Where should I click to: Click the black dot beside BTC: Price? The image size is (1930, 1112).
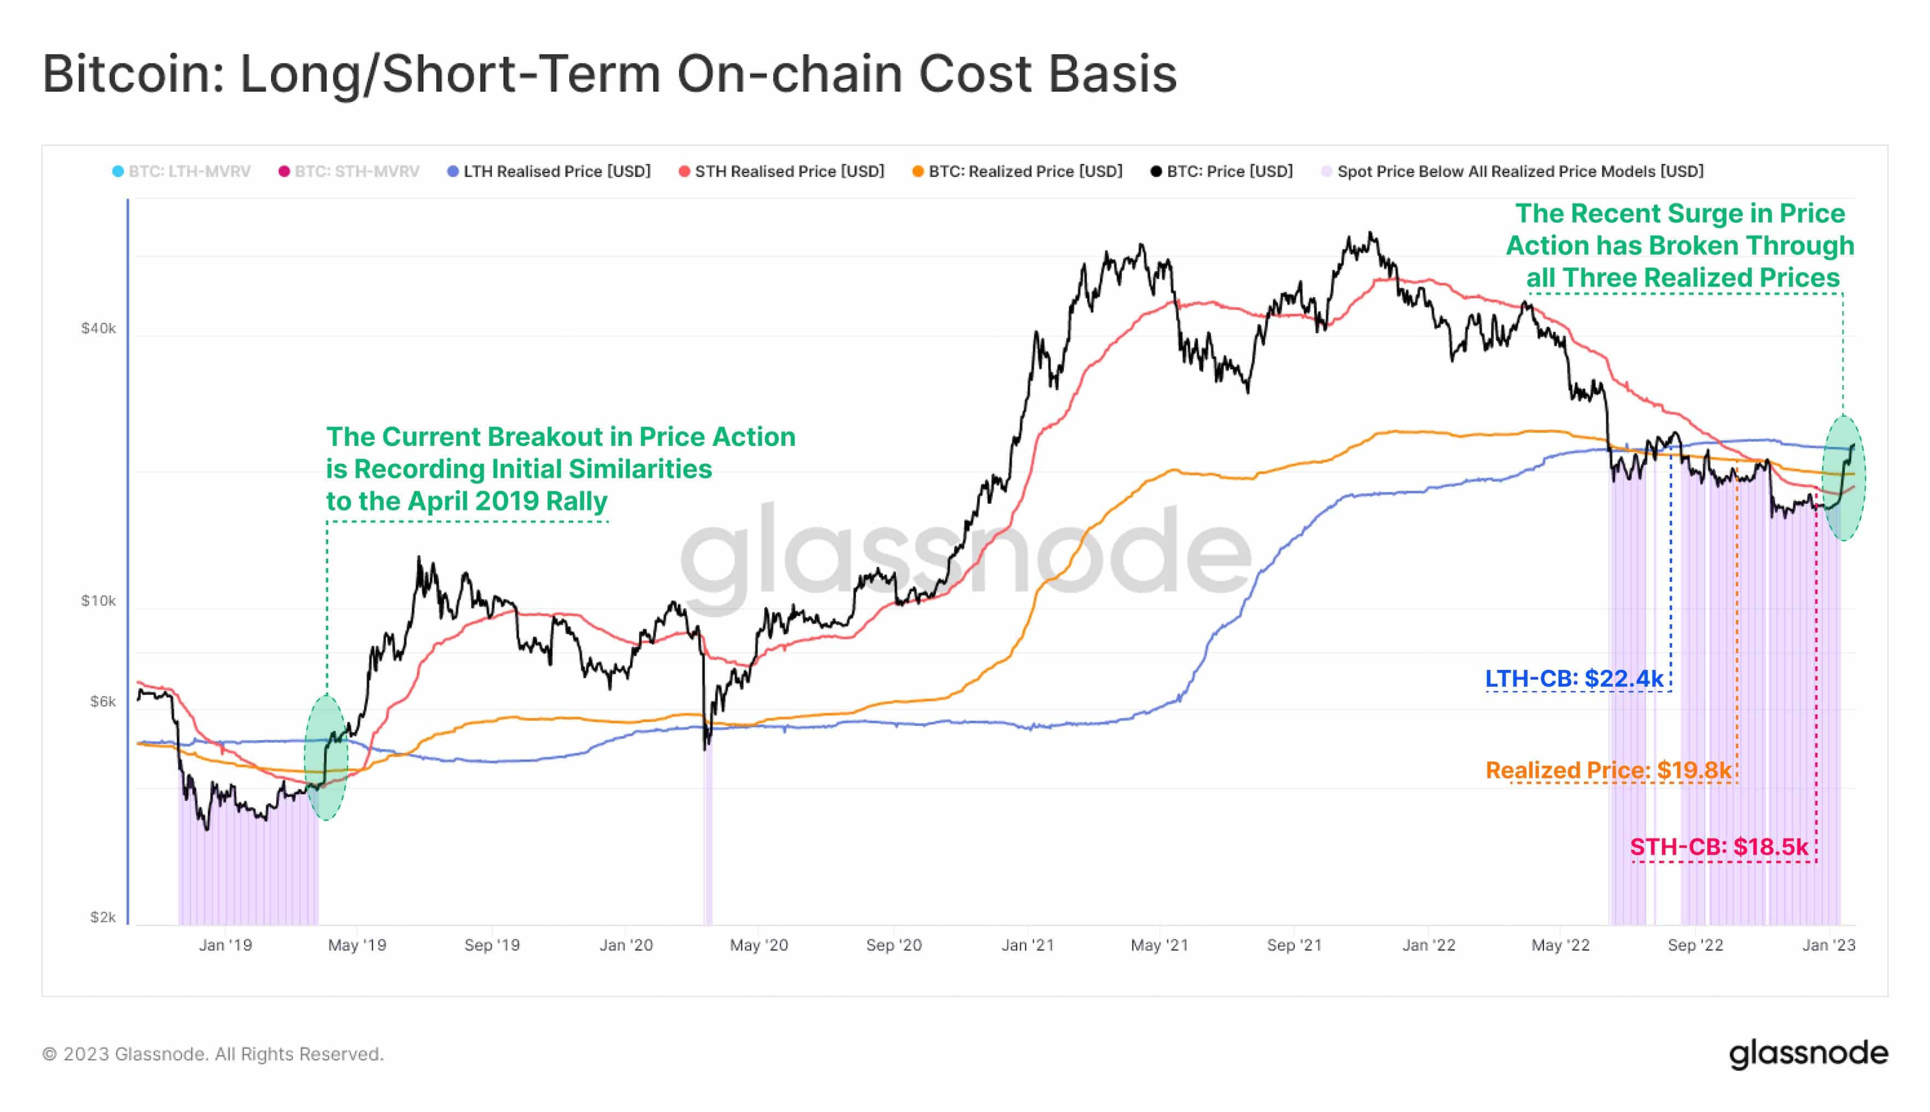[x=1156, y=172]
